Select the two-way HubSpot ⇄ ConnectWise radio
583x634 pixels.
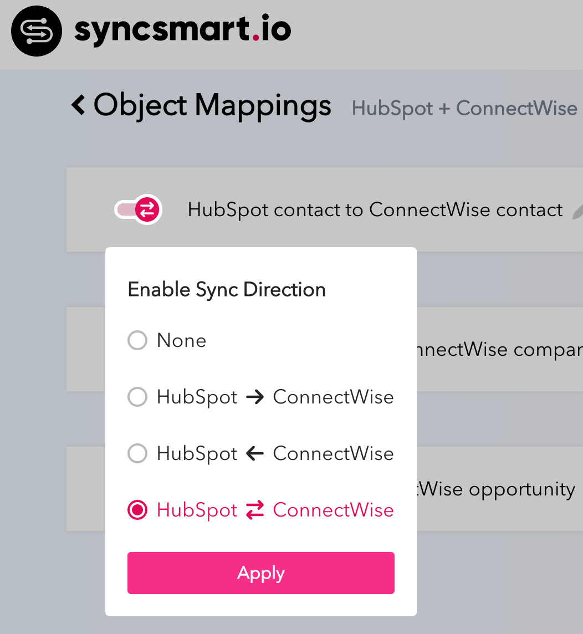[x=137, y=510]
